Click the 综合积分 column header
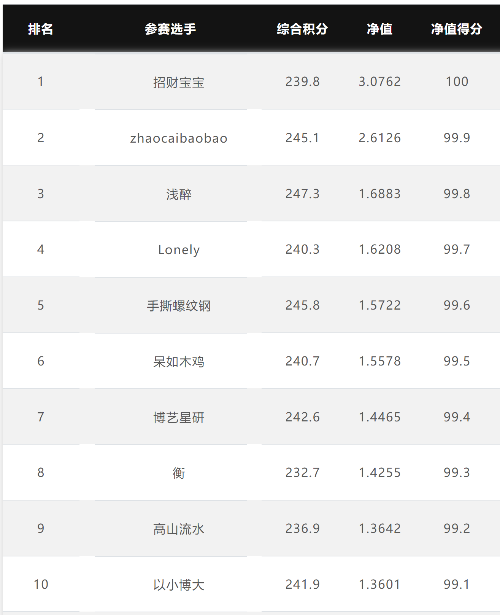 302,29
